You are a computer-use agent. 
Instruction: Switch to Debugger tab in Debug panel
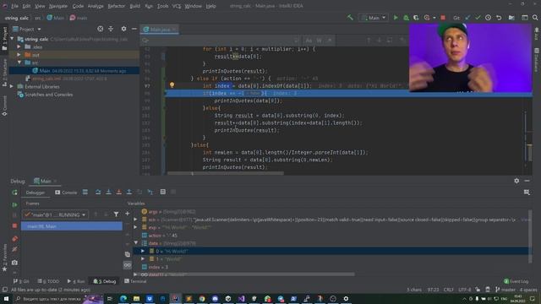(x=36, y=193)
